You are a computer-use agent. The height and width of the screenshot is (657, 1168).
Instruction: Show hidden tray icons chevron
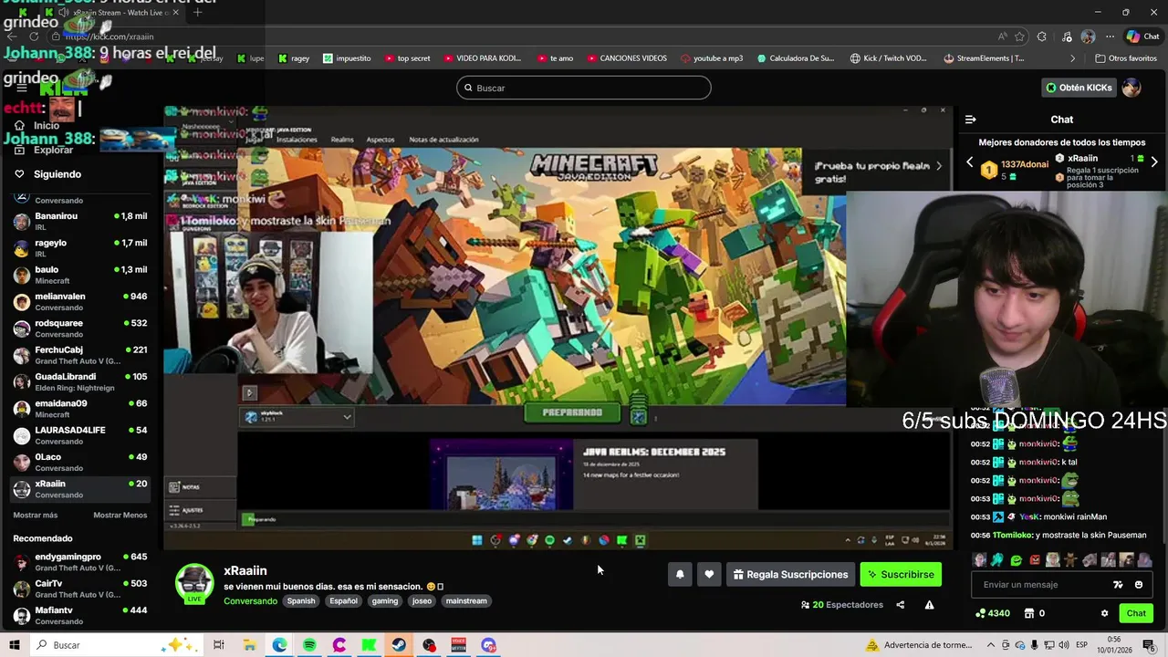pos(991,645)
